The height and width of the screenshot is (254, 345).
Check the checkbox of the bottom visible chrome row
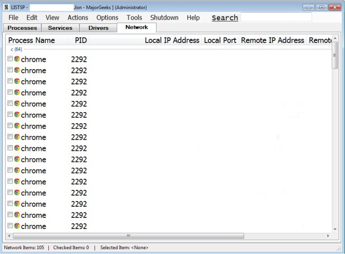pos(10,226)
